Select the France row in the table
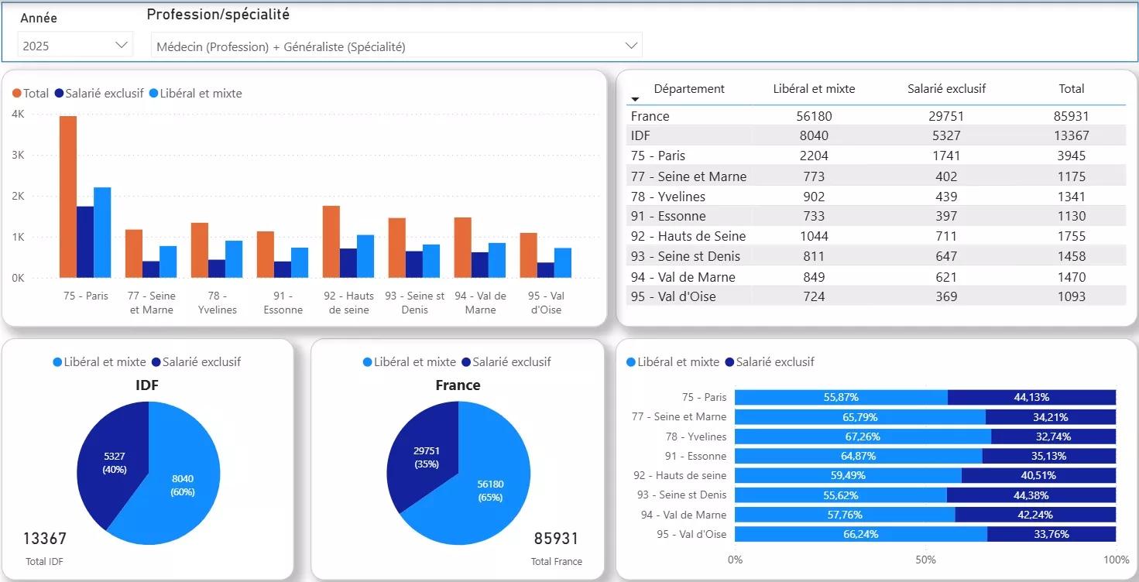 (875, 116)
